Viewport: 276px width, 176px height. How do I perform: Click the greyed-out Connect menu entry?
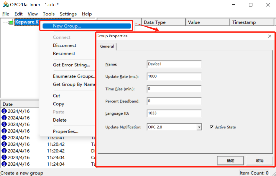[62, 37]
